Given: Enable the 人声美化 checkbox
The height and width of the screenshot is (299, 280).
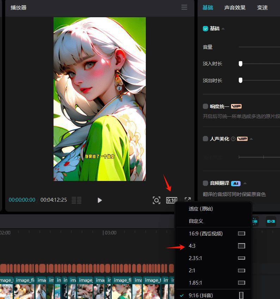Looking at the screenshot, I should pos(205,139).
